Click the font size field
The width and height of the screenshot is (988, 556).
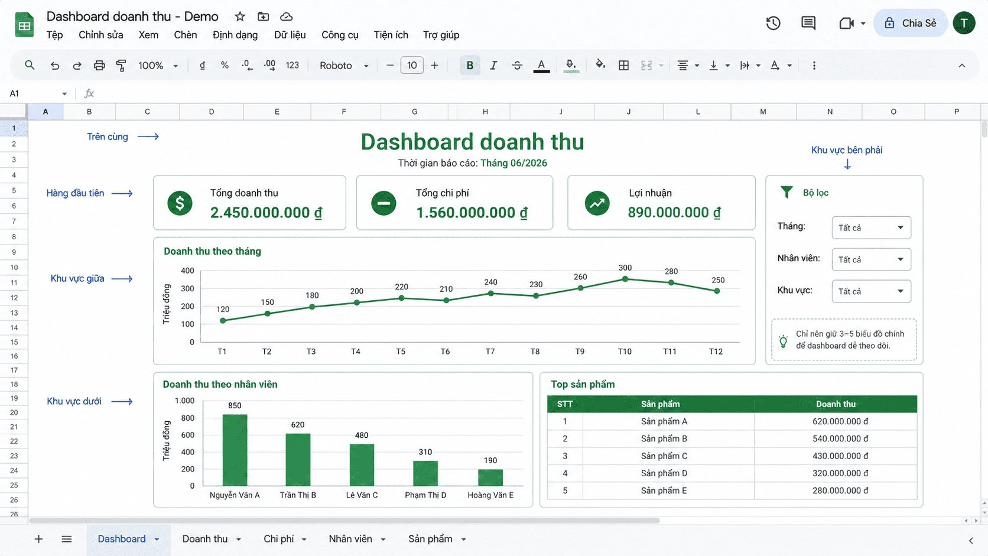pos(412,66)
